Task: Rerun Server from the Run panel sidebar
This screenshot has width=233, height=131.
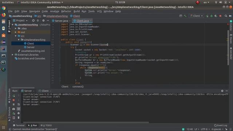Action: pyautogui.click(x=14, y=96)
